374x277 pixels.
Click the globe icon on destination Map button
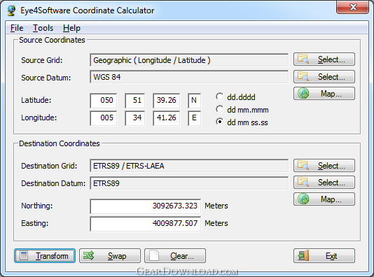coord(303,199)
